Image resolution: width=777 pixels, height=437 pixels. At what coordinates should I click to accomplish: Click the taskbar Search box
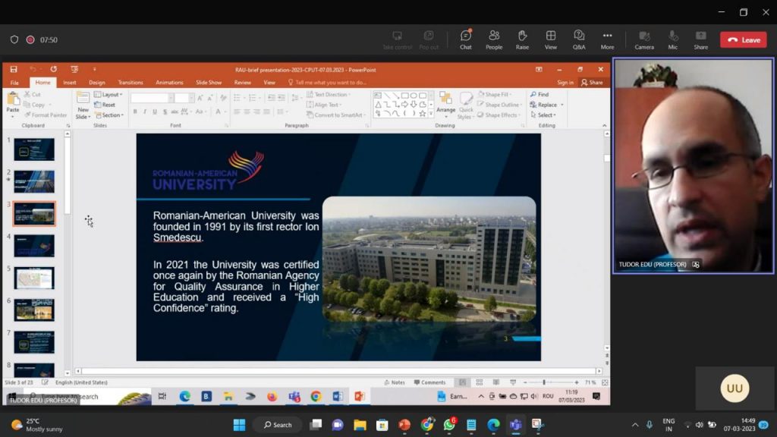click(x=278, y=425)
